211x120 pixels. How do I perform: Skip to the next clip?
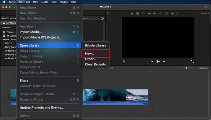coord(164,62)
